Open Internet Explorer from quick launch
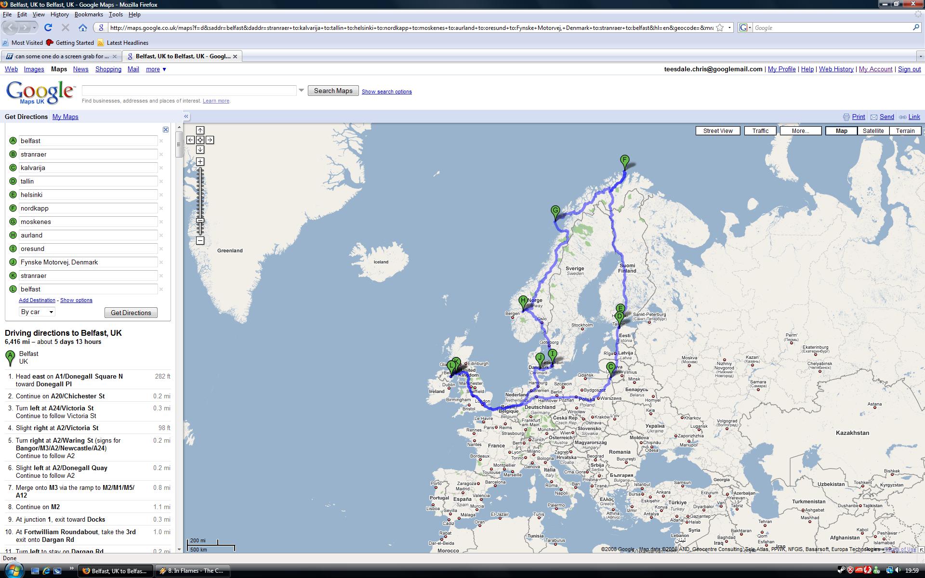Image resolution: width=925 pixels, height=578 pixels. pyautogui.click(x=46, y=571)
